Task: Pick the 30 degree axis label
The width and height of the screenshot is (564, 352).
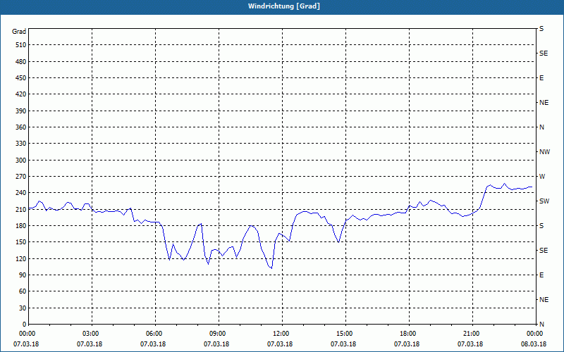Action: point(22,308)
